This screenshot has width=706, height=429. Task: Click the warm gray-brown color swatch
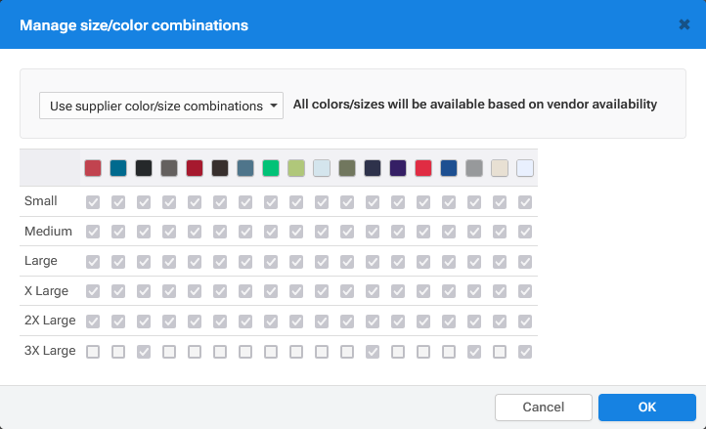click(169, 168)
